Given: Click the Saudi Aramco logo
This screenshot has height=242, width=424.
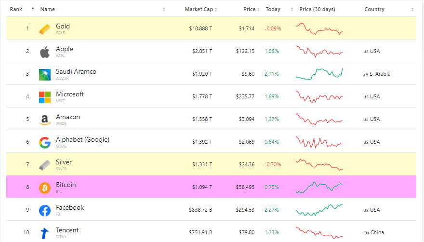Looking at the screenshot, I should [44, 74].
